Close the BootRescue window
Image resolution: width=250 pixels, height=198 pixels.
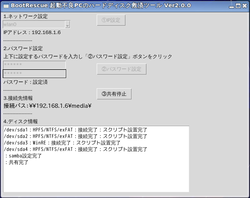point(245,6)
